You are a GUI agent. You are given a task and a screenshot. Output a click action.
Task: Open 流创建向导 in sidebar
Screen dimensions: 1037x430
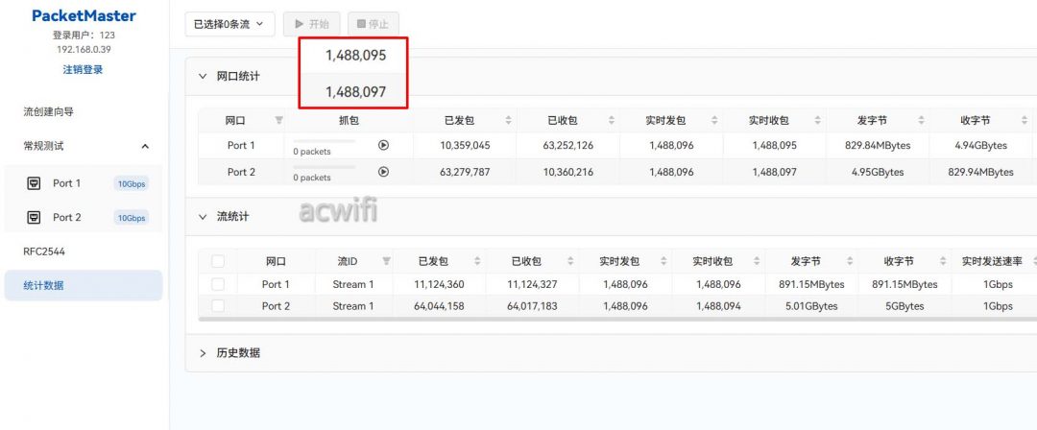pyautogui.click(x=48, y=111)
